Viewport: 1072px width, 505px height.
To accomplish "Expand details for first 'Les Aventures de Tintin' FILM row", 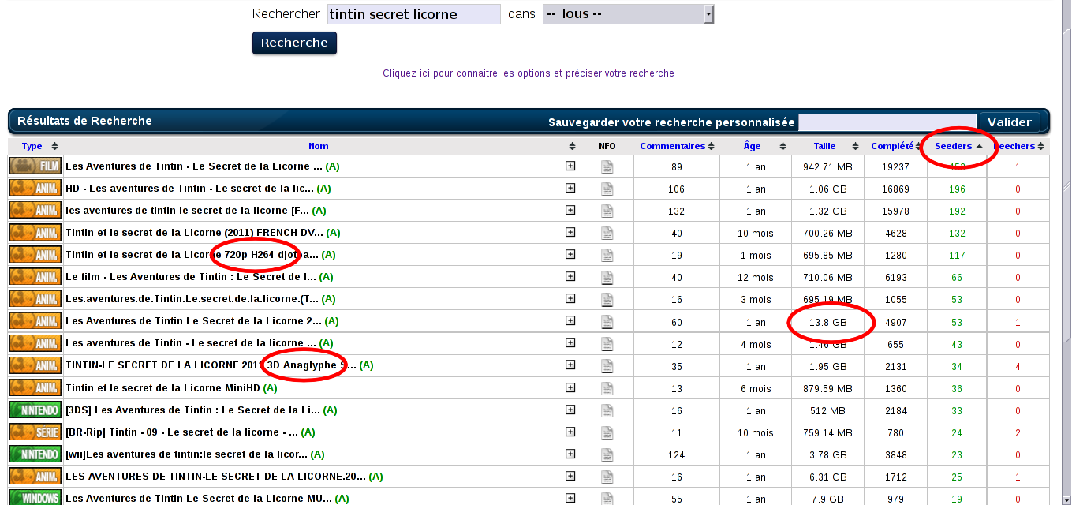I will coord(570,166).
